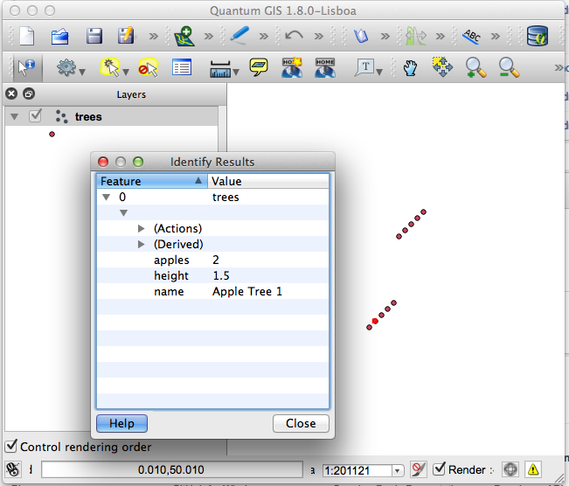Click the Map Tips speech bubble icon
The height and width of the screenshot is (486, 569).
[x=259, y=67]
